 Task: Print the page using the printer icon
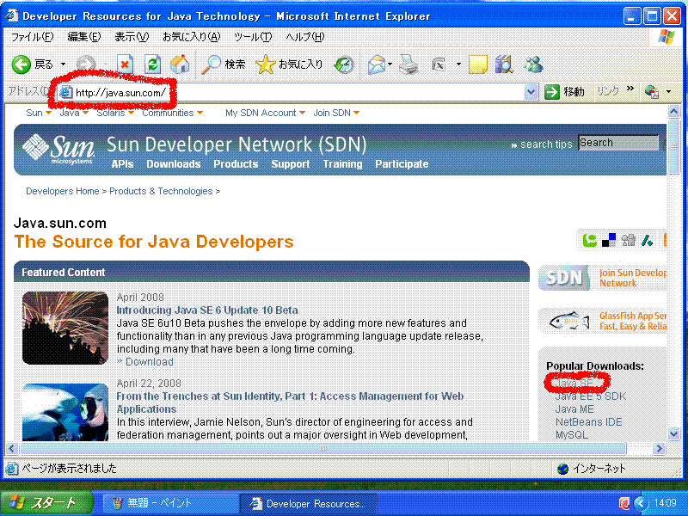(x=408, y=65)
